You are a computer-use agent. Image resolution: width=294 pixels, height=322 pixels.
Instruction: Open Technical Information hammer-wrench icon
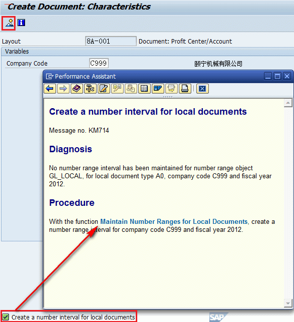point(90,89)
